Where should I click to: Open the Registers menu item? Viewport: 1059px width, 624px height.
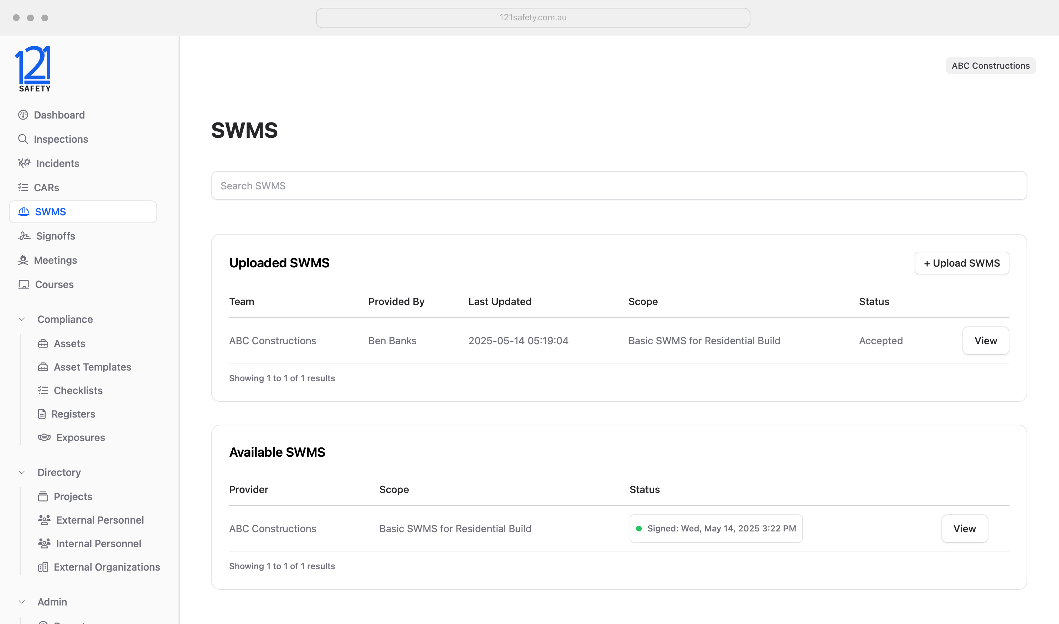coord(73,414)
